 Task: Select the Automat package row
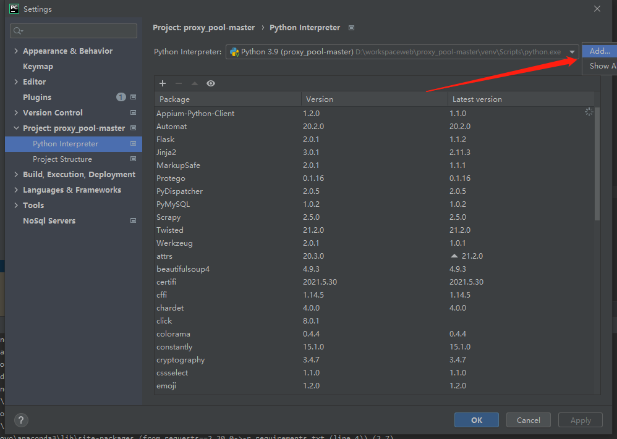coord(374,126)
